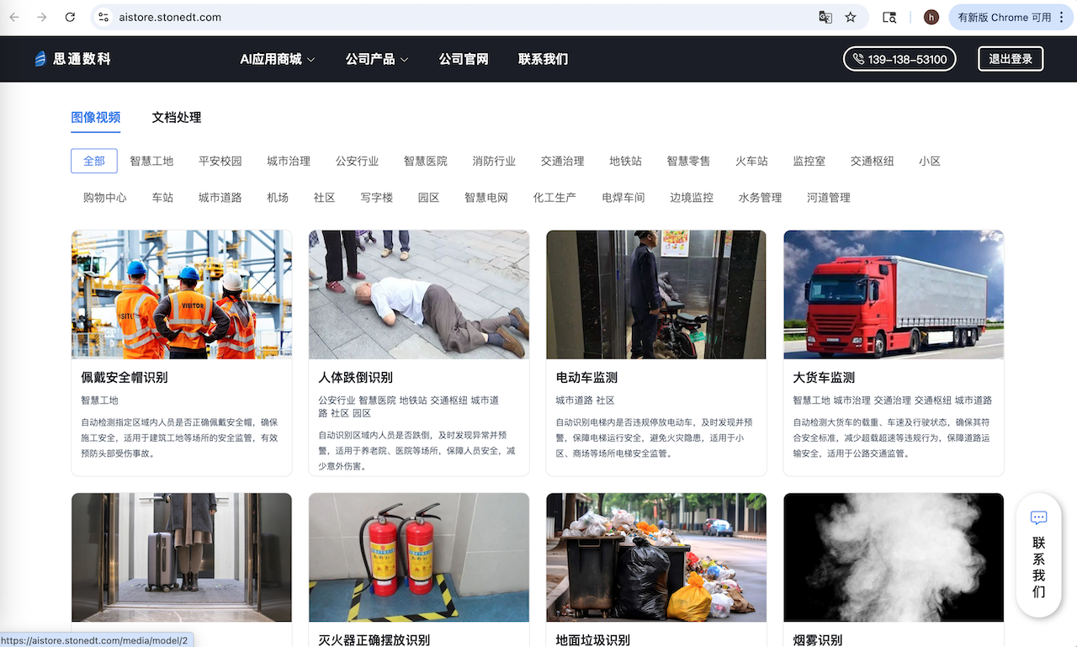Reload the page with refresh icon
1077x647 pixels.
point(70,17)
